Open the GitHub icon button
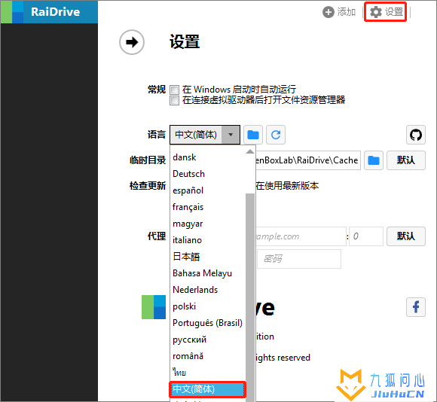 tap(416, 135)
